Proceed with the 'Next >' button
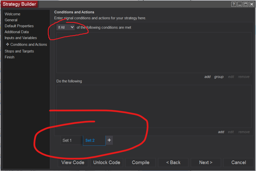Viewport: 256px width, 171px height. click(x=206, y=162)
